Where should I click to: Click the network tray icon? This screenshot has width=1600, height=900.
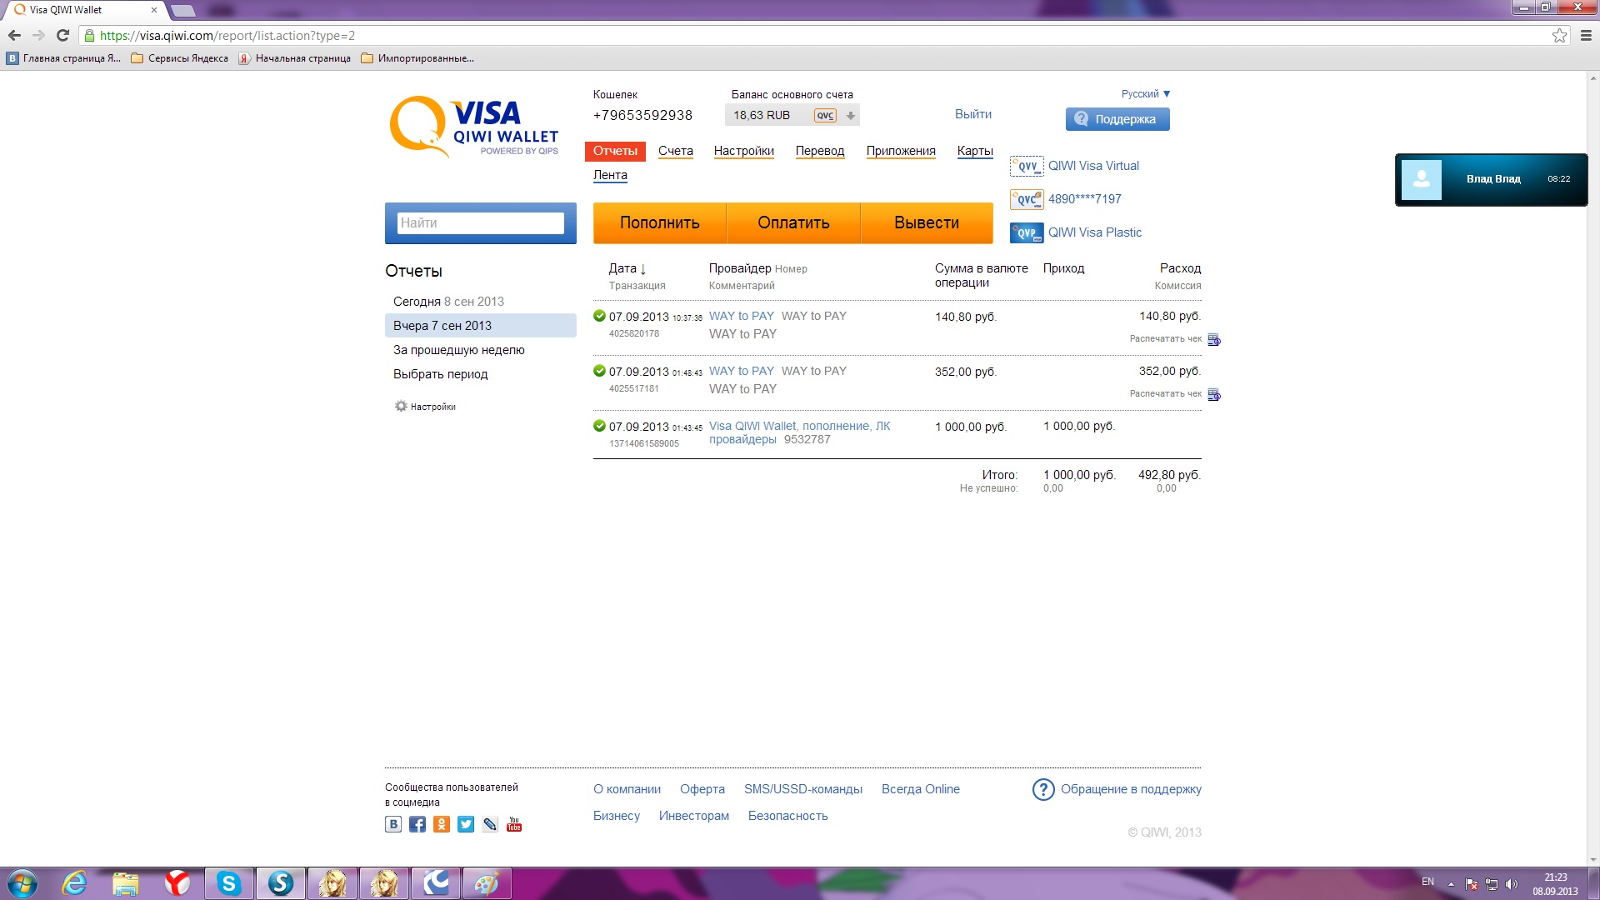coord(1492,884)
